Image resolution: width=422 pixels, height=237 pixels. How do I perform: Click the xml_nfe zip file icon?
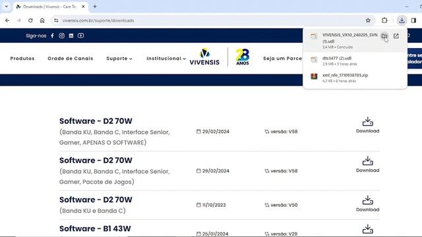tap(314, 76)
